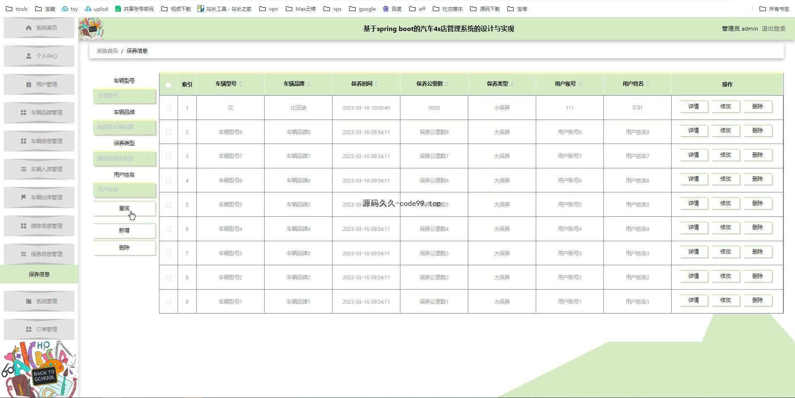
Task: Expand the 车辆信息管理 sidebar menu
Action: pos(39,141)
